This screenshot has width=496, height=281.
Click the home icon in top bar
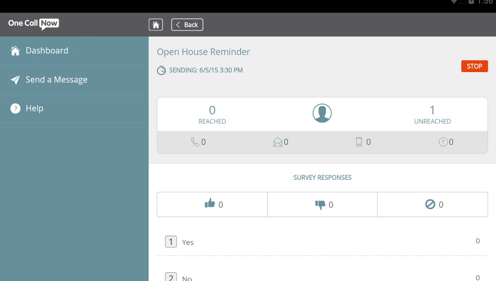155,25
